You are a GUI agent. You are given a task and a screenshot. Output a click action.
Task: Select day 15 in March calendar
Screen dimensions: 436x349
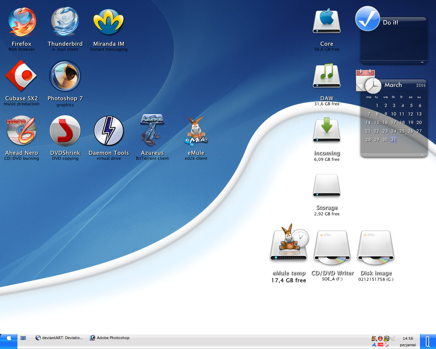point(376,122)
